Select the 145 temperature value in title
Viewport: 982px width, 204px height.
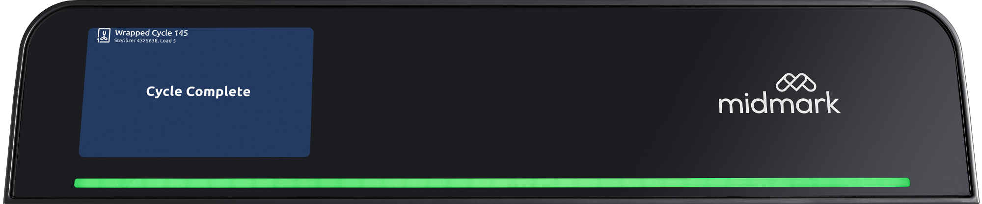[181, 33]
